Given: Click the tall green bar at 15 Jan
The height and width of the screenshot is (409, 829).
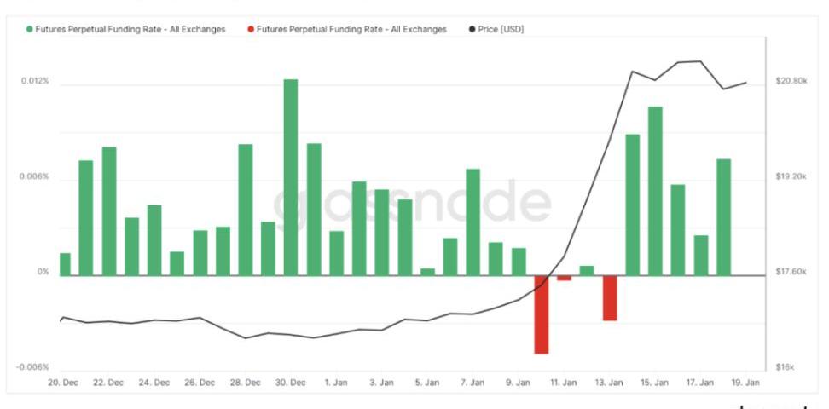Looking at the screenshot, I should 655,191.
